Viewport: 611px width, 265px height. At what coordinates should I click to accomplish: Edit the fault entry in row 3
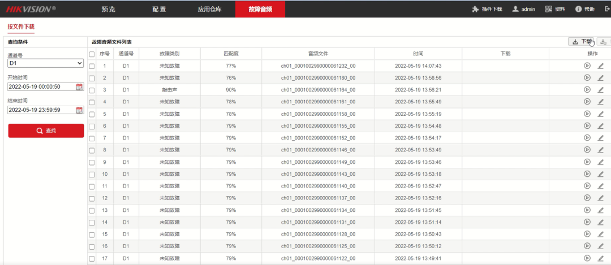point(601,90)
